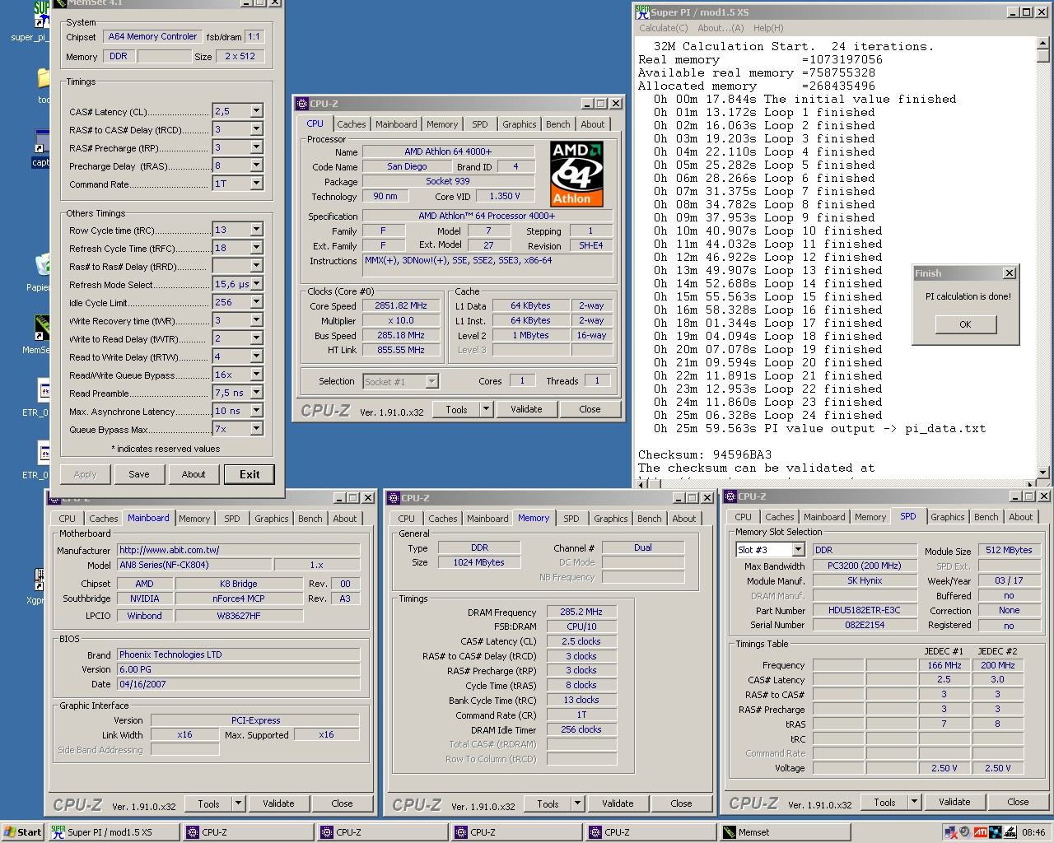Image resolution: width=1054 pixels, height=843 pixels.
Task: Open the Refresh Mode Select dropdown
Action: (256, 283)
